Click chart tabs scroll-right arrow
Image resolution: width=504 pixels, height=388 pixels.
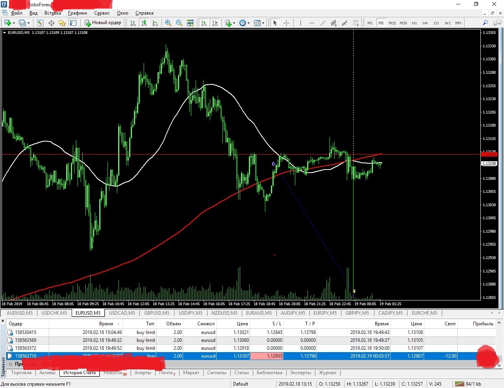500,313
